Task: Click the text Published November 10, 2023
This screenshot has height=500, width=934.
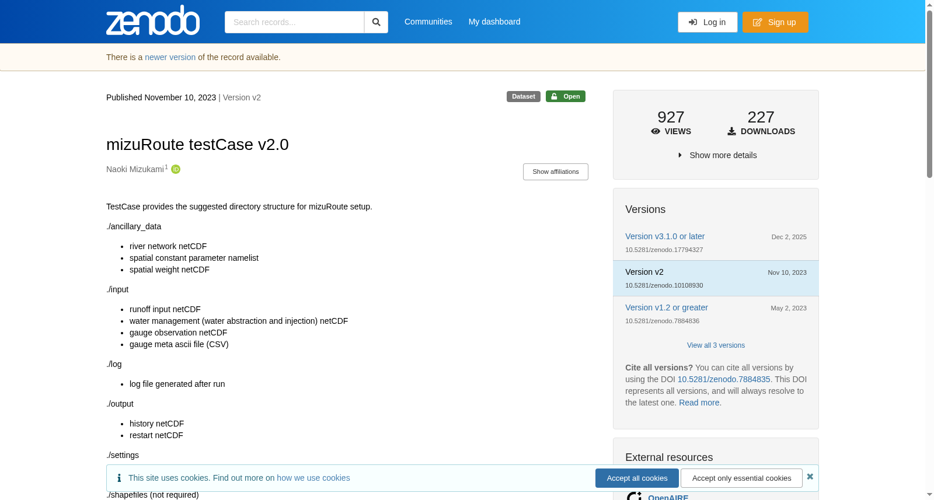Action: coord(161,97)
